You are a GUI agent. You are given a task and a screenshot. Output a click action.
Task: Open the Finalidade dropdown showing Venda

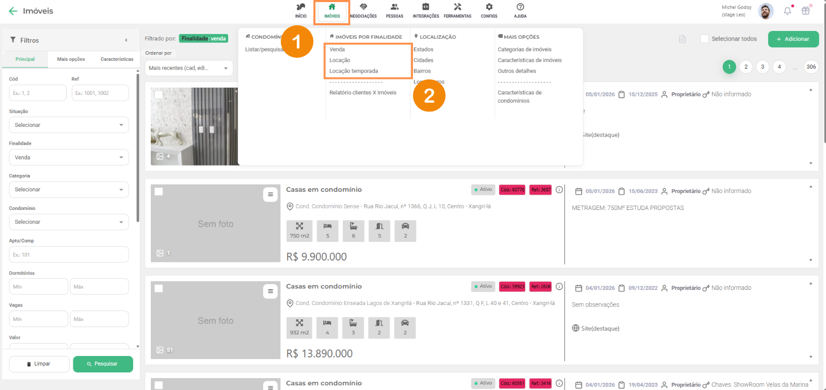point(69,157)
